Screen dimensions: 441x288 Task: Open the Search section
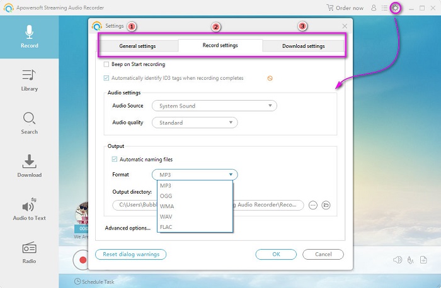pos(29,123)
